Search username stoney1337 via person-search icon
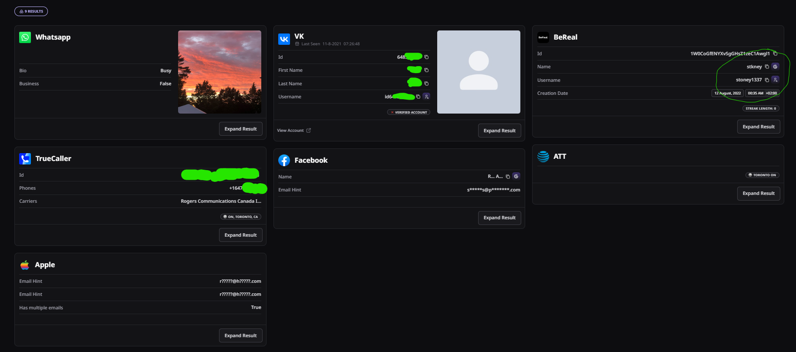796x352 pixels. click(x=775, y=80)
